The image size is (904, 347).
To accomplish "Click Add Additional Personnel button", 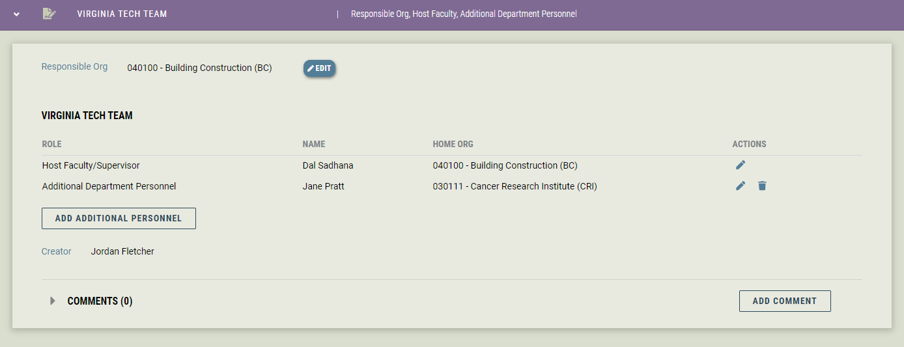I will point(119,219).
